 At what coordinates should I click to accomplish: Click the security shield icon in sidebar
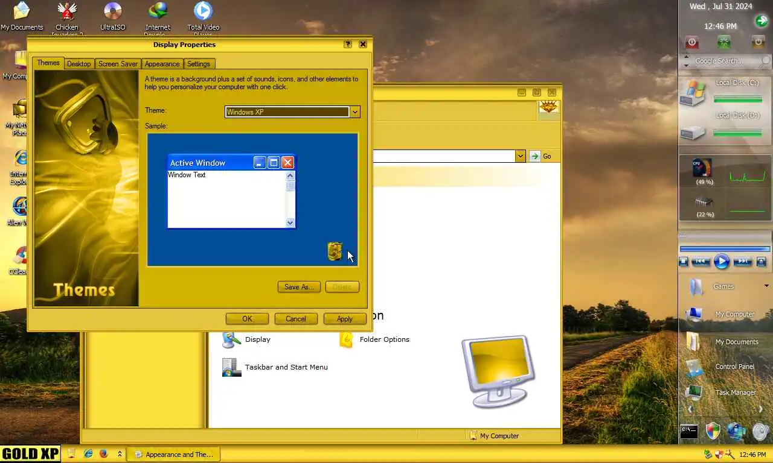click(713, 431)
